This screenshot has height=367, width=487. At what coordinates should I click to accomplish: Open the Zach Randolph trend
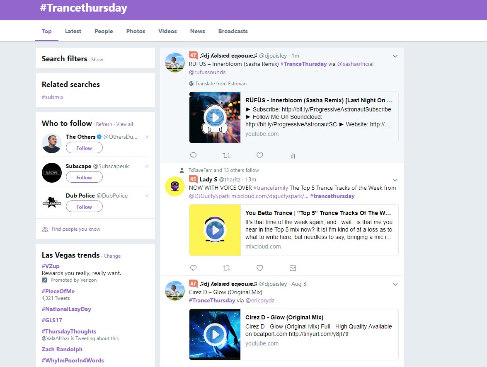click(62, 349)
